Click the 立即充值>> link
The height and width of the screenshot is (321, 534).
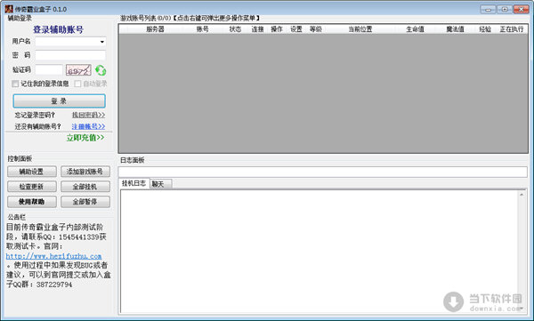click(x=85, y=138)
